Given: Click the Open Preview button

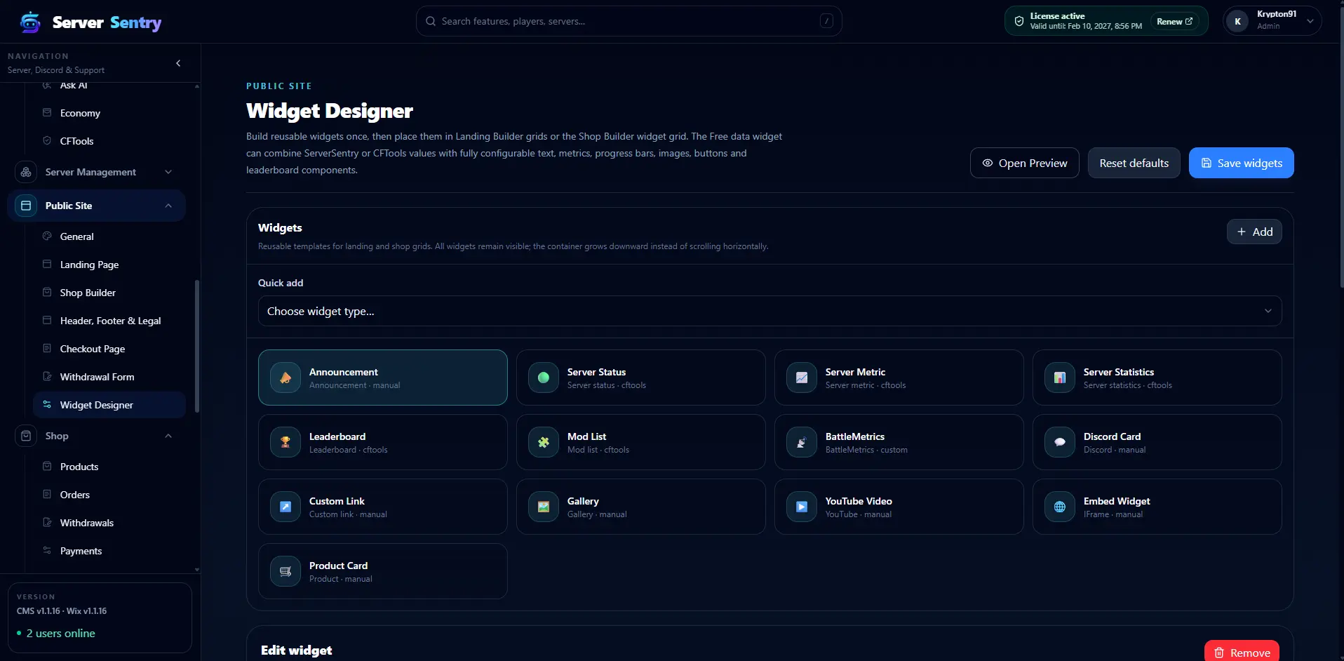Looking at the screenshot, I should pos(1024,163).
